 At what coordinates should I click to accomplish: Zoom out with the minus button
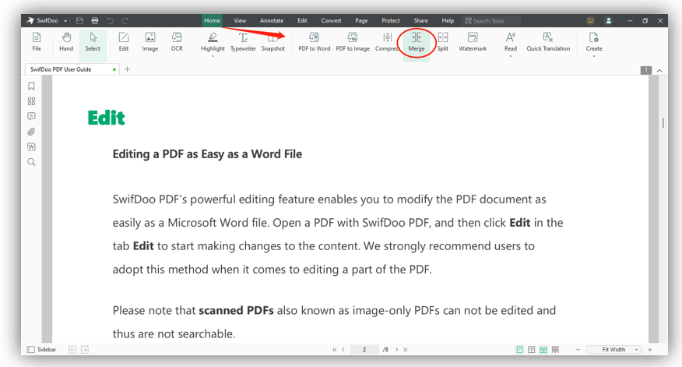pos(578,350)
